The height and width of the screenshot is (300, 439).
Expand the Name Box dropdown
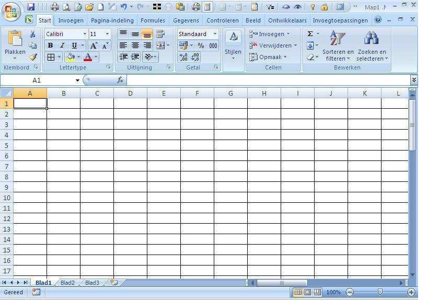coord(77,80)
